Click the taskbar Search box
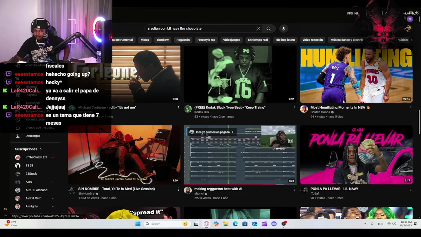The width and height of the screenshot is (421, 237). click(167, 224)
